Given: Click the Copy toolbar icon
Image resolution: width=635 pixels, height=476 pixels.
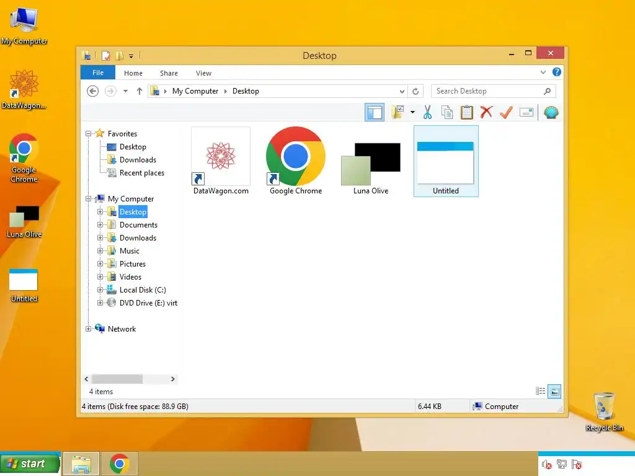Looking at the screenshot, I should [x=447, y=112].
